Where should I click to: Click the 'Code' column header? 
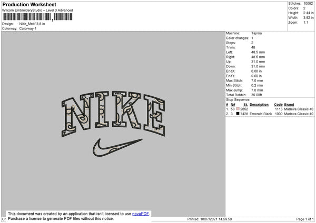[278, 105]
